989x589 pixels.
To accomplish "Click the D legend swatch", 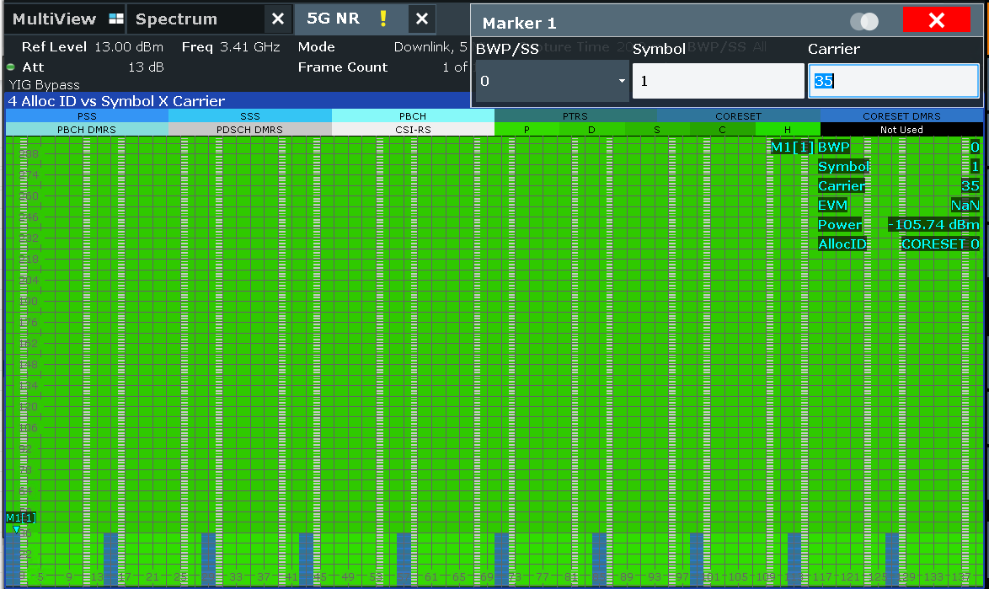I will [x=591, y=129].
